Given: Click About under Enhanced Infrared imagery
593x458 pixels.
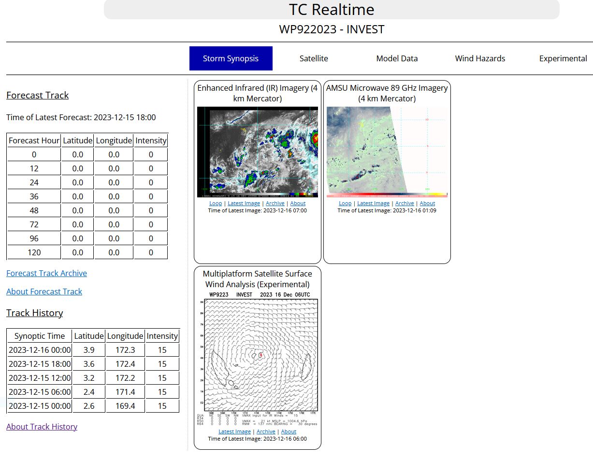Looking at the screenshot, I should tap(298, 203).
